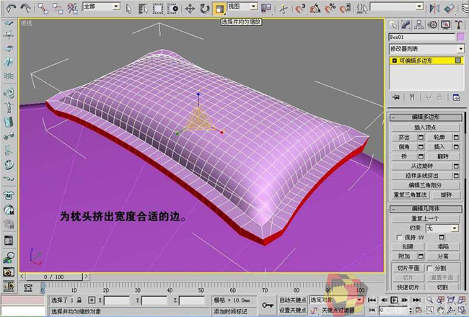469x317 pixels.
Task: Click the 挤出 extrude button
Action: point(404,137)
